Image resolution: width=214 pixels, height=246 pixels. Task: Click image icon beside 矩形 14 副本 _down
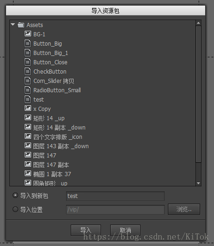pos(28,127)
